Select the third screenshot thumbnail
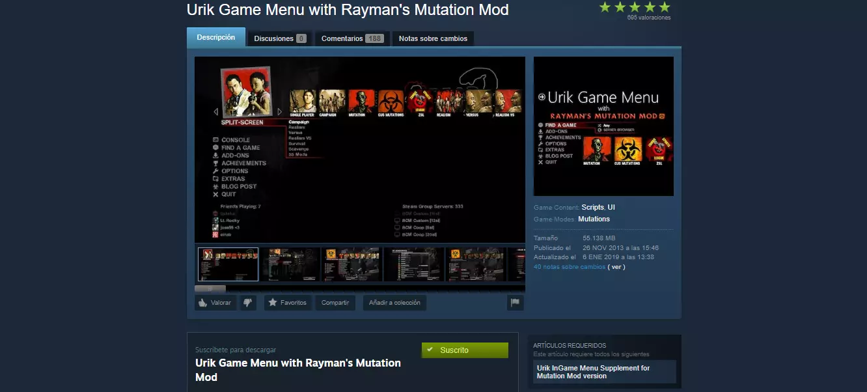 [352, 264]
